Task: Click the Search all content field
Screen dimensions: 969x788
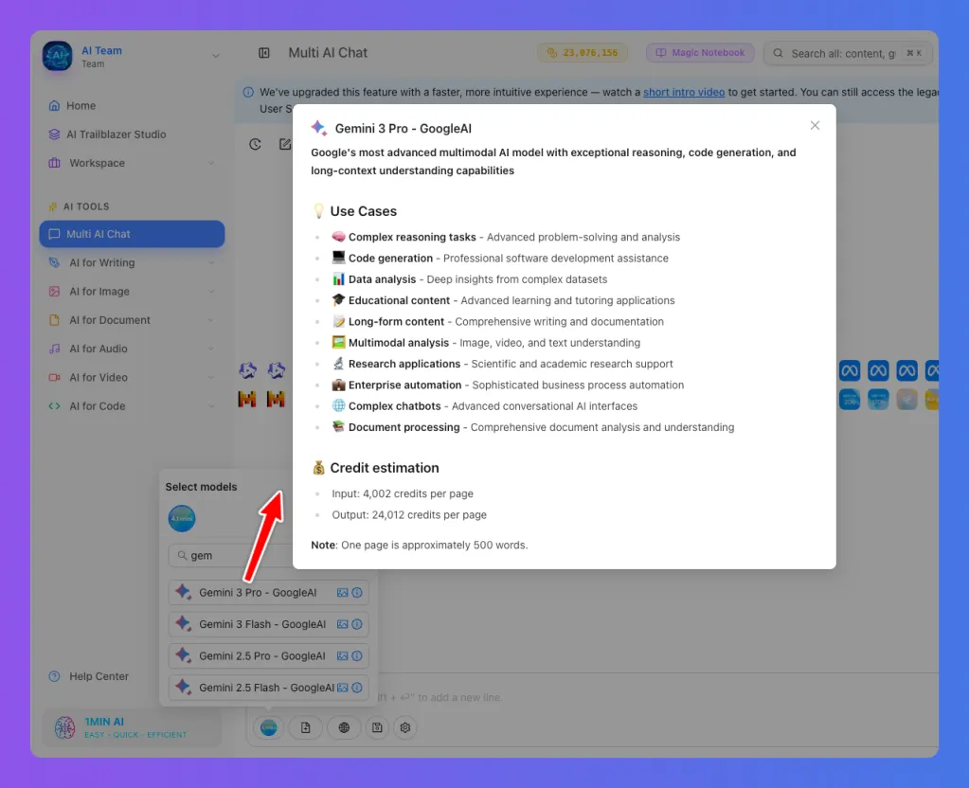Action: point(847,53)
